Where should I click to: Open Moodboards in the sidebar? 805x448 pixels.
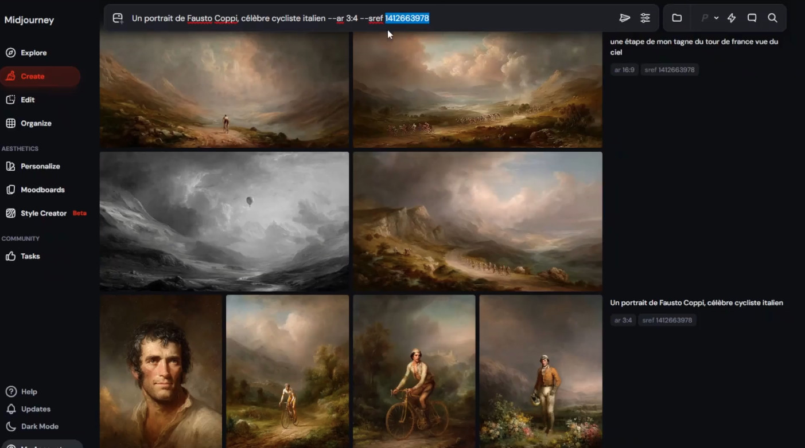(x=42, y=190)
